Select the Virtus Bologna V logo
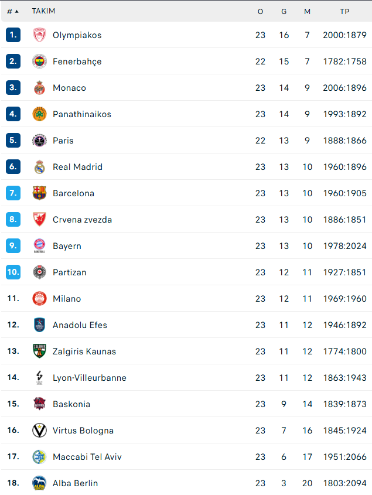Screen dimensions: 372x495 coord(39,431)
